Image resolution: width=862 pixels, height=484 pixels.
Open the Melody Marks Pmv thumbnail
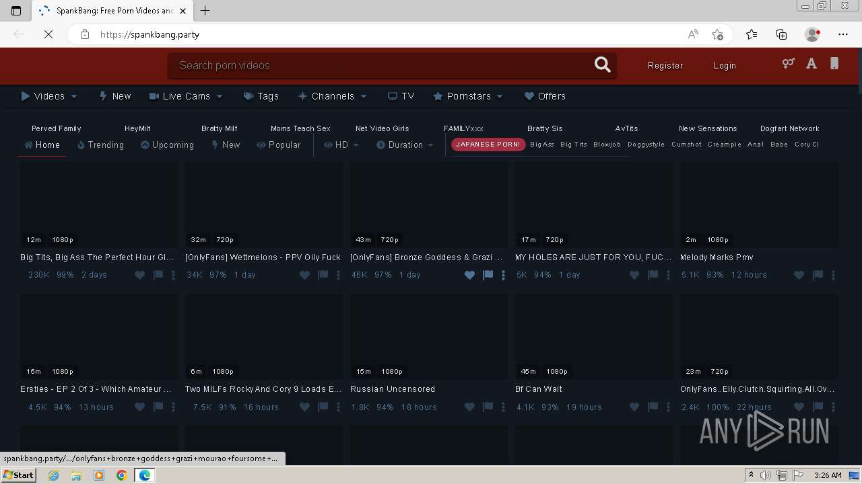tap(759, 204)
